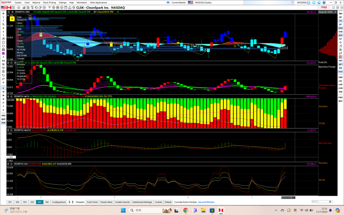Click the layers stack icon in toolbar
The image size is (344, 215).
coord(73,7)
